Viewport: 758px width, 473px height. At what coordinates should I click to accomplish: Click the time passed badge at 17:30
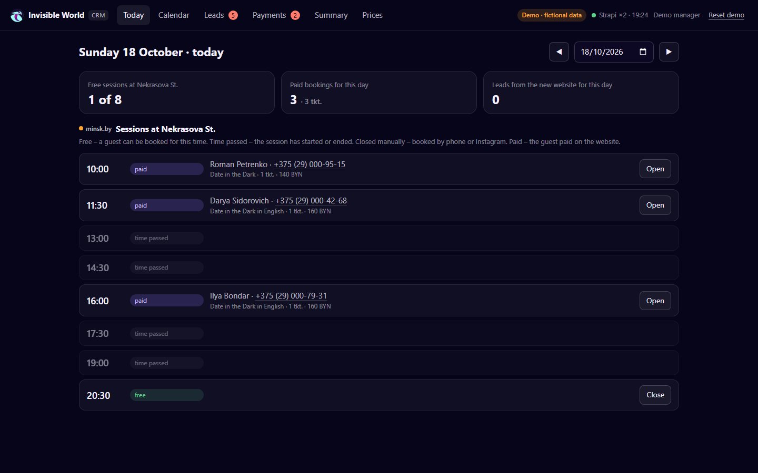(167, 333)
